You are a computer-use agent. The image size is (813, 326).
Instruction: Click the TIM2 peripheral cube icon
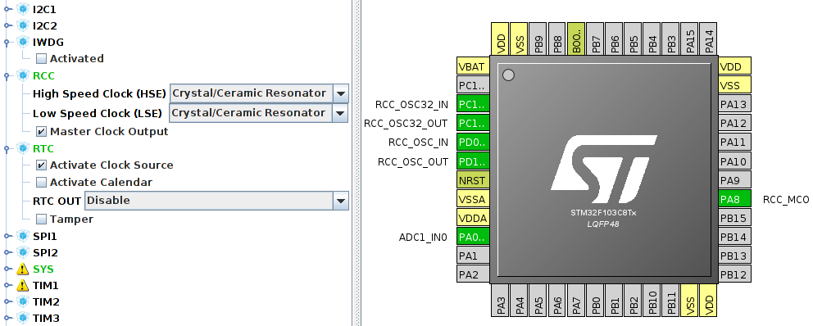[22, 301]
